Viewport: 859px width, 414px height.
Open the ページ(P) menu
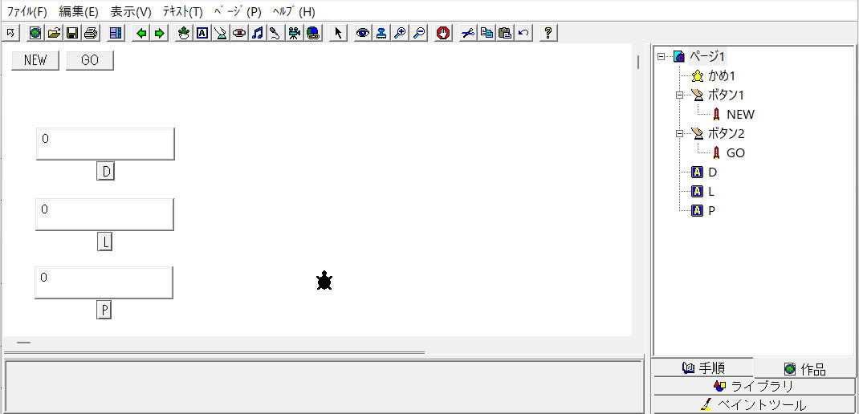coord(237,11)
